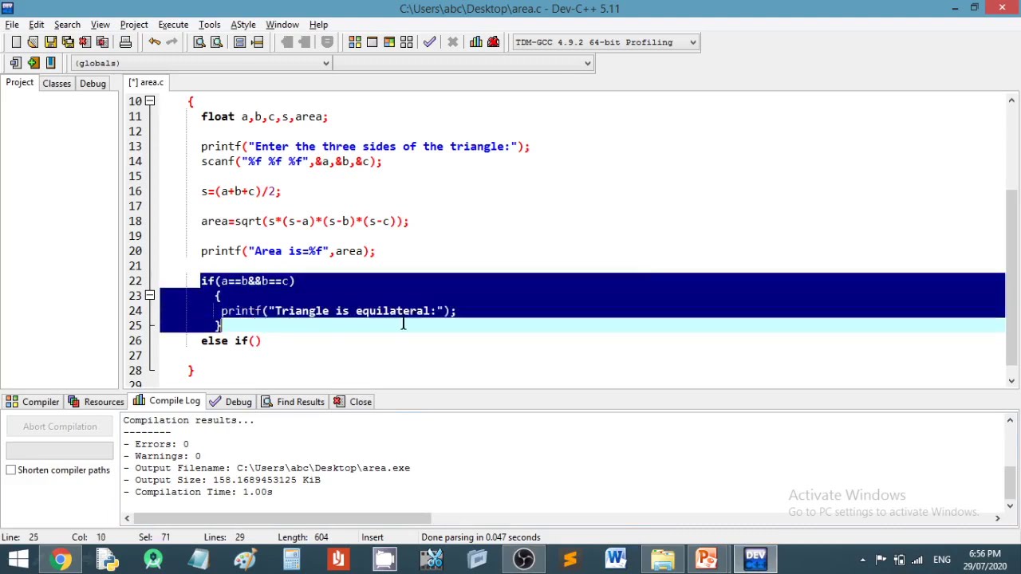Switch to the Find Results tab
1021x574 pixels.
(x=293, y=402)
